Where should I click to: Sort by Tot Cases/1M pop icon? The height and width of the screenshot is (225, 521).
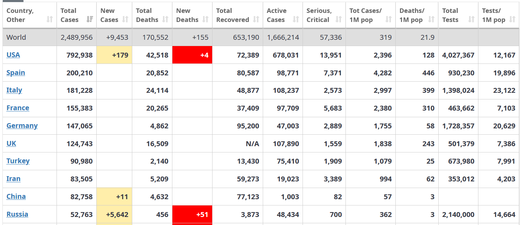[x=388, y=20]
